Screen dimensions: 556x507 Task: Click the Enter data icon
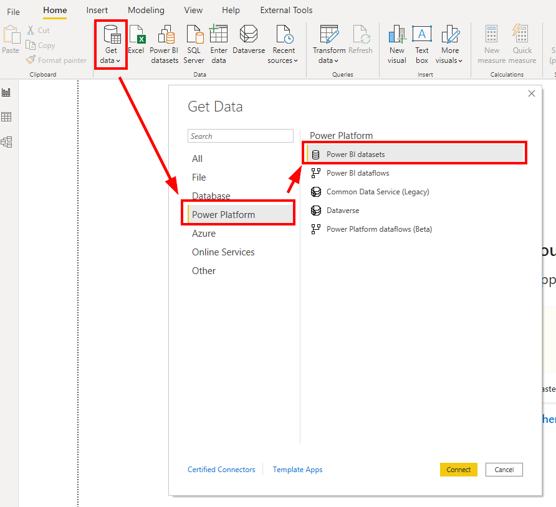[219, 45]
